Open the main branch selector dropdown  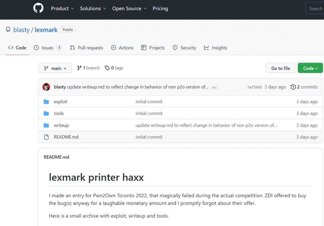55,68
